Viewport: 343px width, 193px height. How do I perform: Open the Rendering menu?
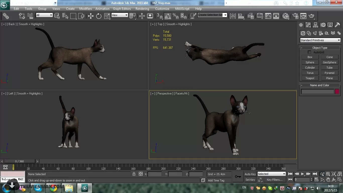pyautogui.click(x=142, y=9)
